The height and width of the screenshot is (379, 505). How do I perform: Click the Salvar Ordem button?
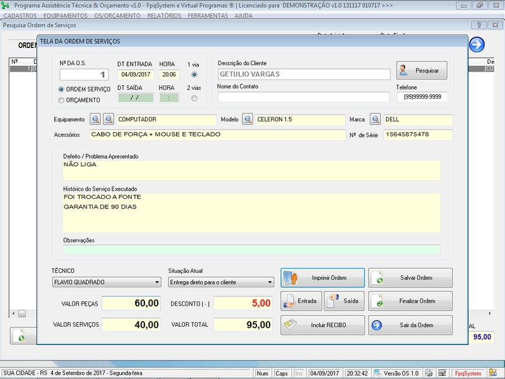pos(410,277)
